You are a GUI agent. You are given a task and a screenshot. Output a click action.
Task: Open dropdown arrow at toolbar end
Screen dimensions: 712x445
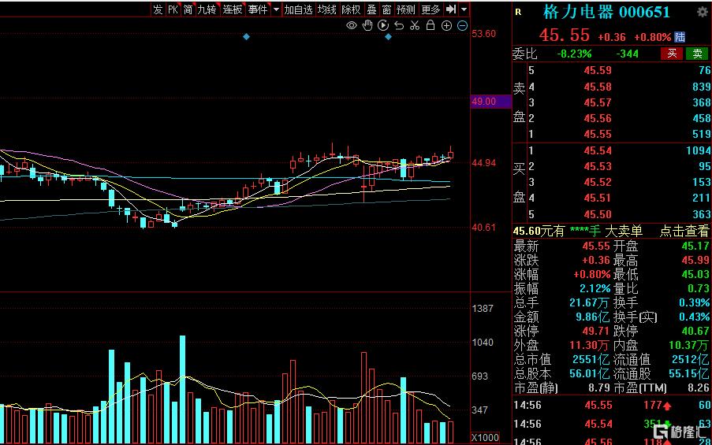[464, 9]
